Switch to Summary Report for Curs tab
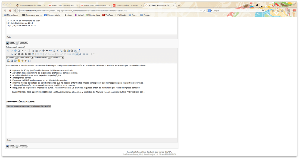The image size is (299, 159). point(31,5)
